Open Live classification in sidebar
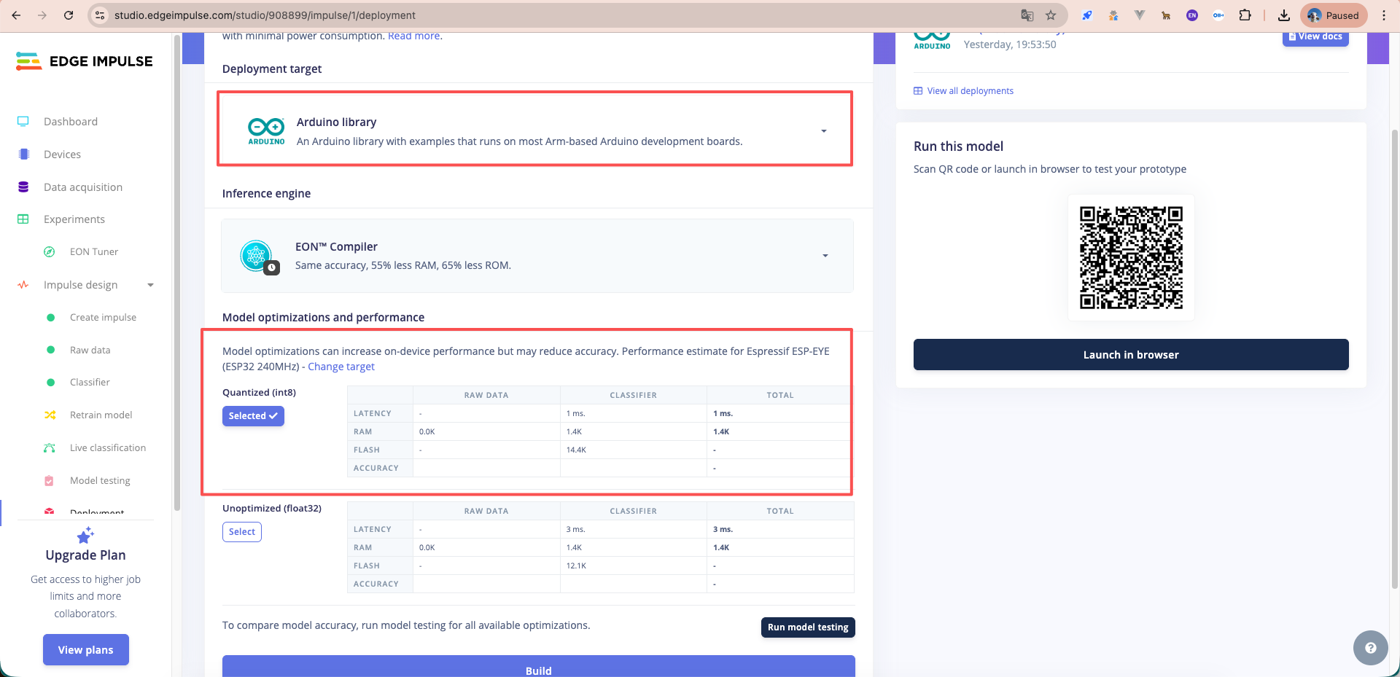 click(107, 448)
